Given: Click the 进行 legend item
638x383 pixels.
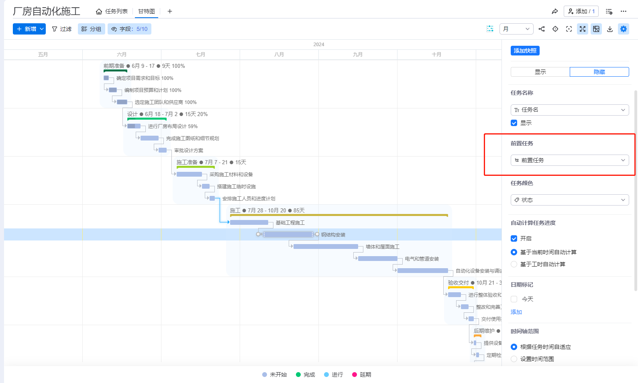Looking at the screenshot, I should [x=333, y=375].
